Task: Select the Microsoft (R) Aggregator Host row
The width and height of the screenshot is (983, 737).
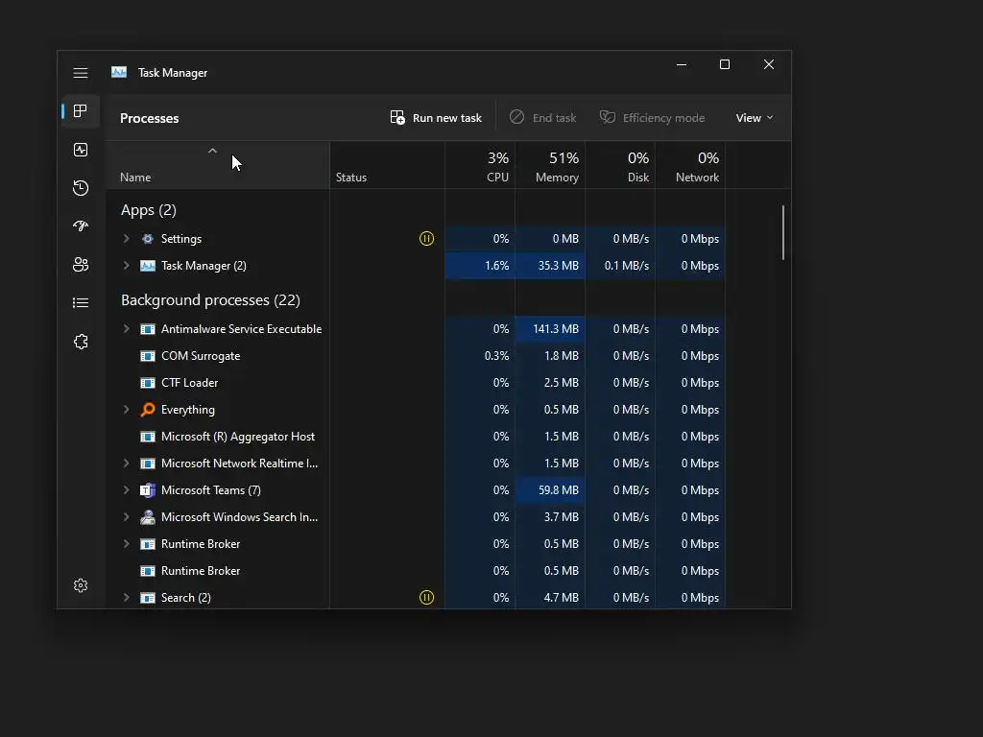Action: tap(417, 437)
